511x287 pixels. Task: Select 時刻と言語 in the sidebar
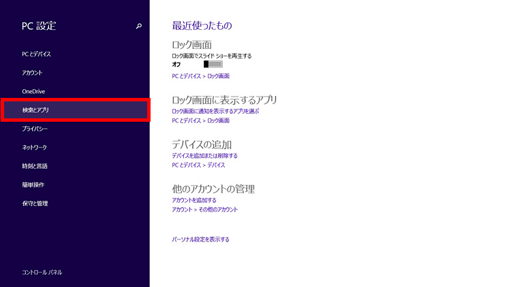pyautogui.click(x=35, y=166)
